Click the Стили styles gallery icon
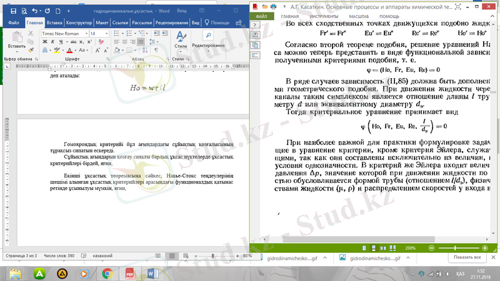The width and height of the screenshot is (500, 281). click(180, 39)
